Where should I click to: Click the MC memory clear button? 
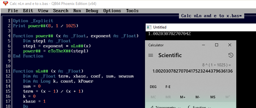pyautogui.click(x=153, y=97)
